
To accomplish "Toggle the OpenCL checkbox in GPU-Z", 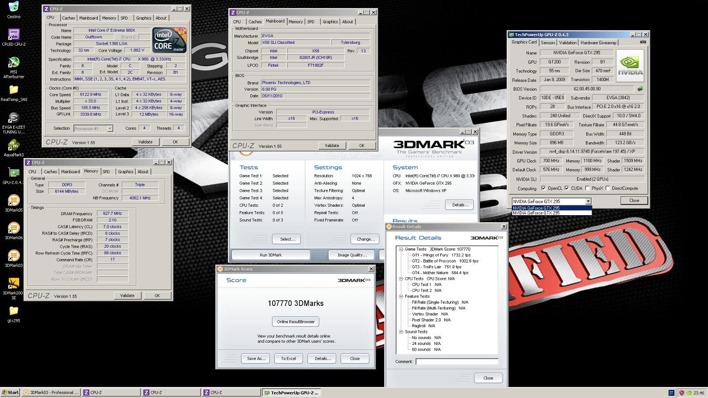I will tap(543, 188).
